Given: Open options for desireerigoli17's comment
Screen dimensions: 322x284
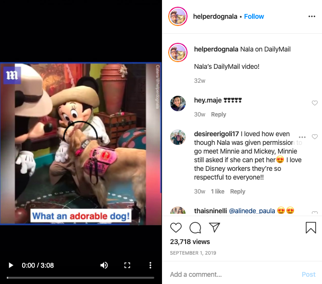Looking at the screenshot, I should coord(302,137).
